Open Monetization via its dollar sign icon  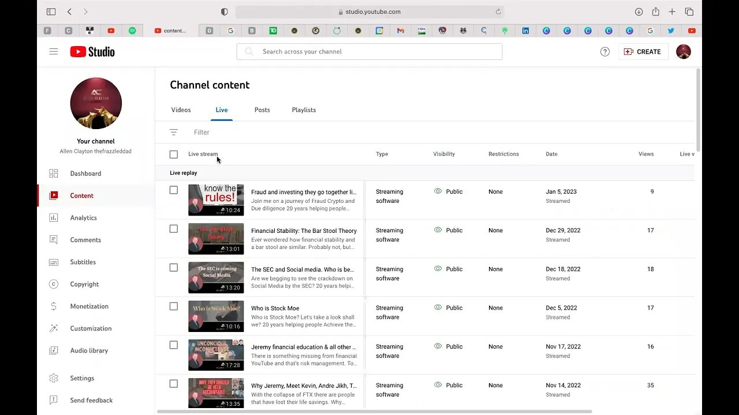coord(54,307)
